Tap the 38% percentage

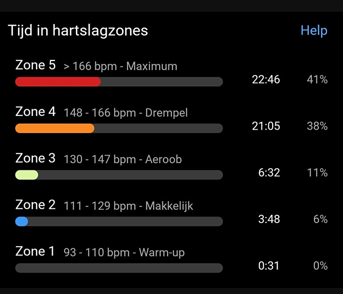click(317, 126)
